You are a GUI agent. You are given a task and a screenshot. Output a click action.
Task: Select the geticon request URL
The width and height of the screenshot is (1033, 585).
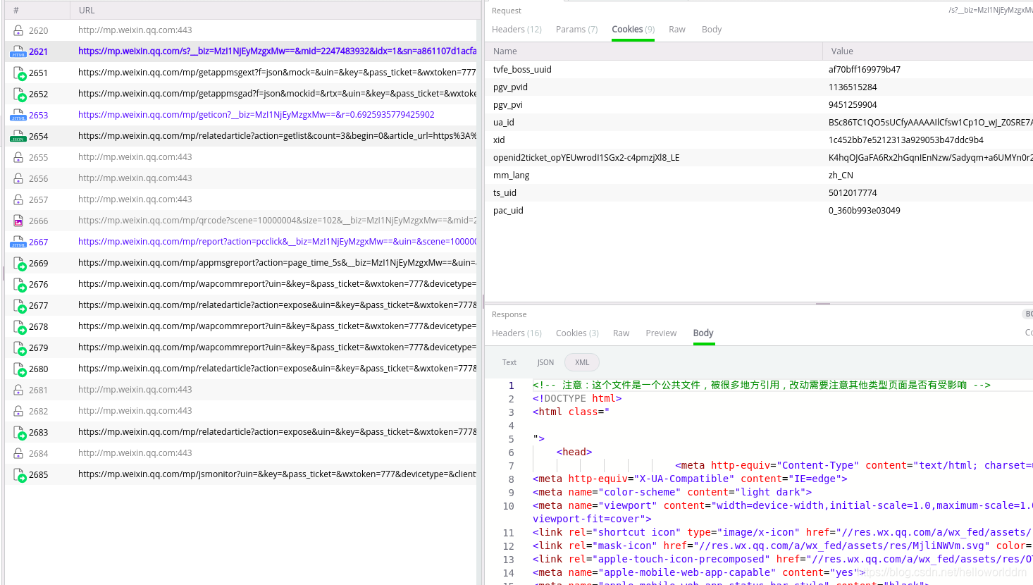[x=256, y=115]
